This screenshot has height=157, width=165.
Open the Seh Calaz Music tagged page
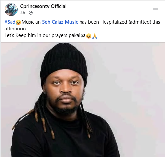[60, 22]
